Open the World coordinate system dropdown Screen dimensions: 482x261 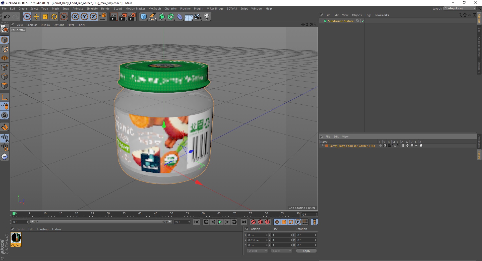(x=257, y=251)
